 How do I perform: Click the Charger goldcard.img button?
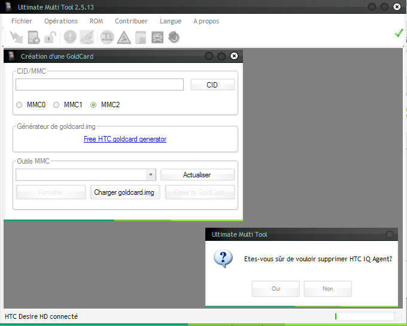(x=125, y=192)
